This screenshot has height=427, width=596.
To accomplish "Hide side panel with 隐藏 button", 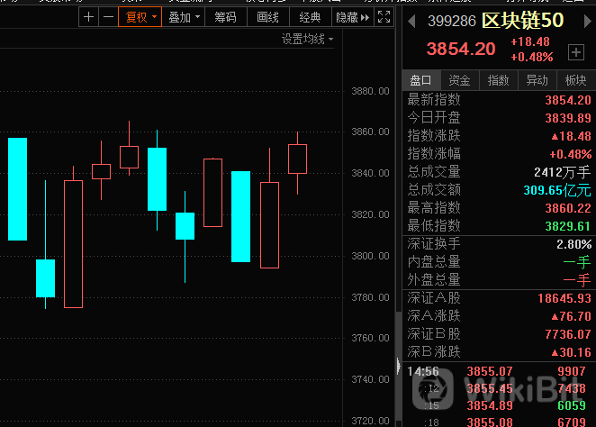I will click(x=352, y=17).
